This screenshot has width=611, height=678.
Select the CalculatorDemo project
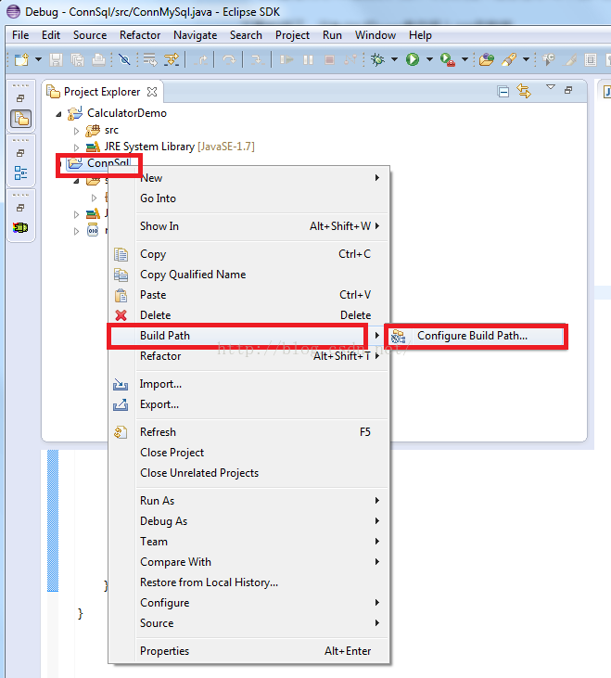click(x=127, y=113)
